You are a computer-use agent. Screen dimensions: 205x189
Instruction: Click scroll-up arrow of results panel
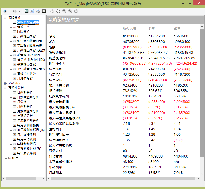202,27
